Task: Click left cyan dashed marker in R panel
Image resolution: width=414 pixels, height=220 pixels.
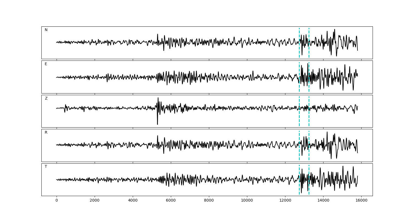Action: point(299,154)
